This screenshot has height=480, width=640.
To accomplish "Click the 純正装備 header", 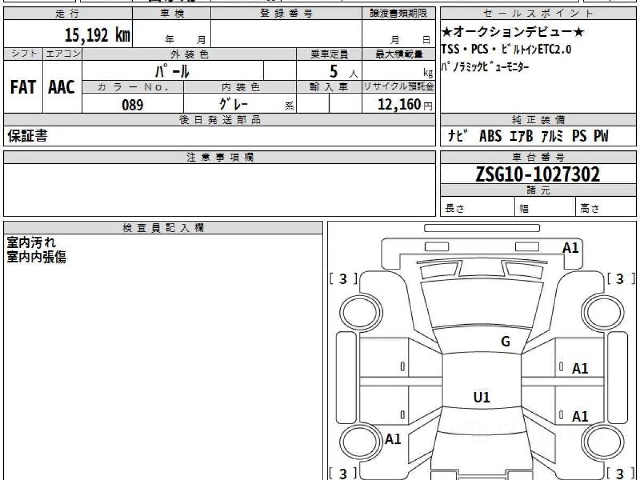I will coord(538,120).
